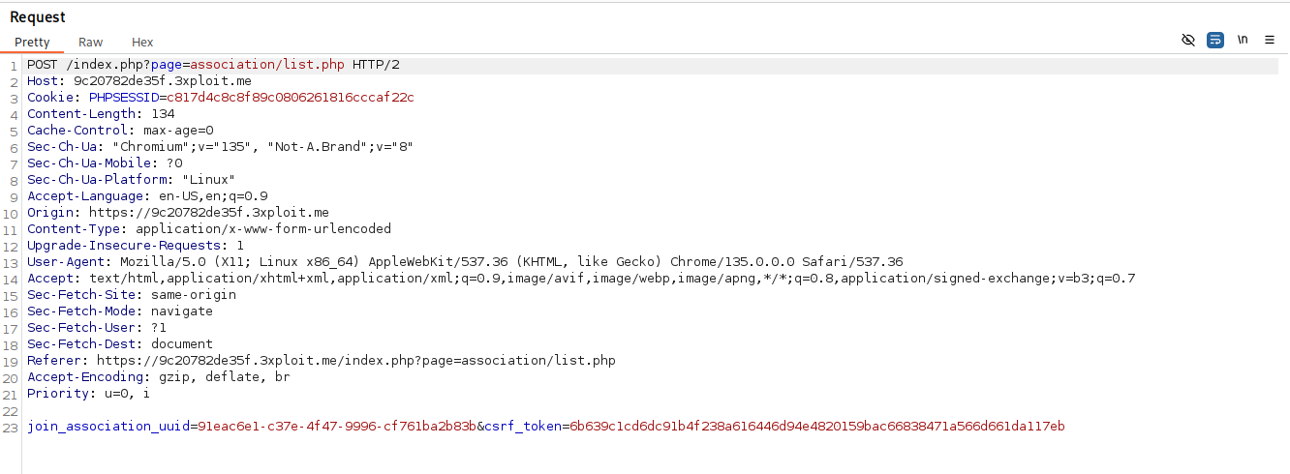
Task: Place cursor on Host header value
Action: [x=162, y=81]
